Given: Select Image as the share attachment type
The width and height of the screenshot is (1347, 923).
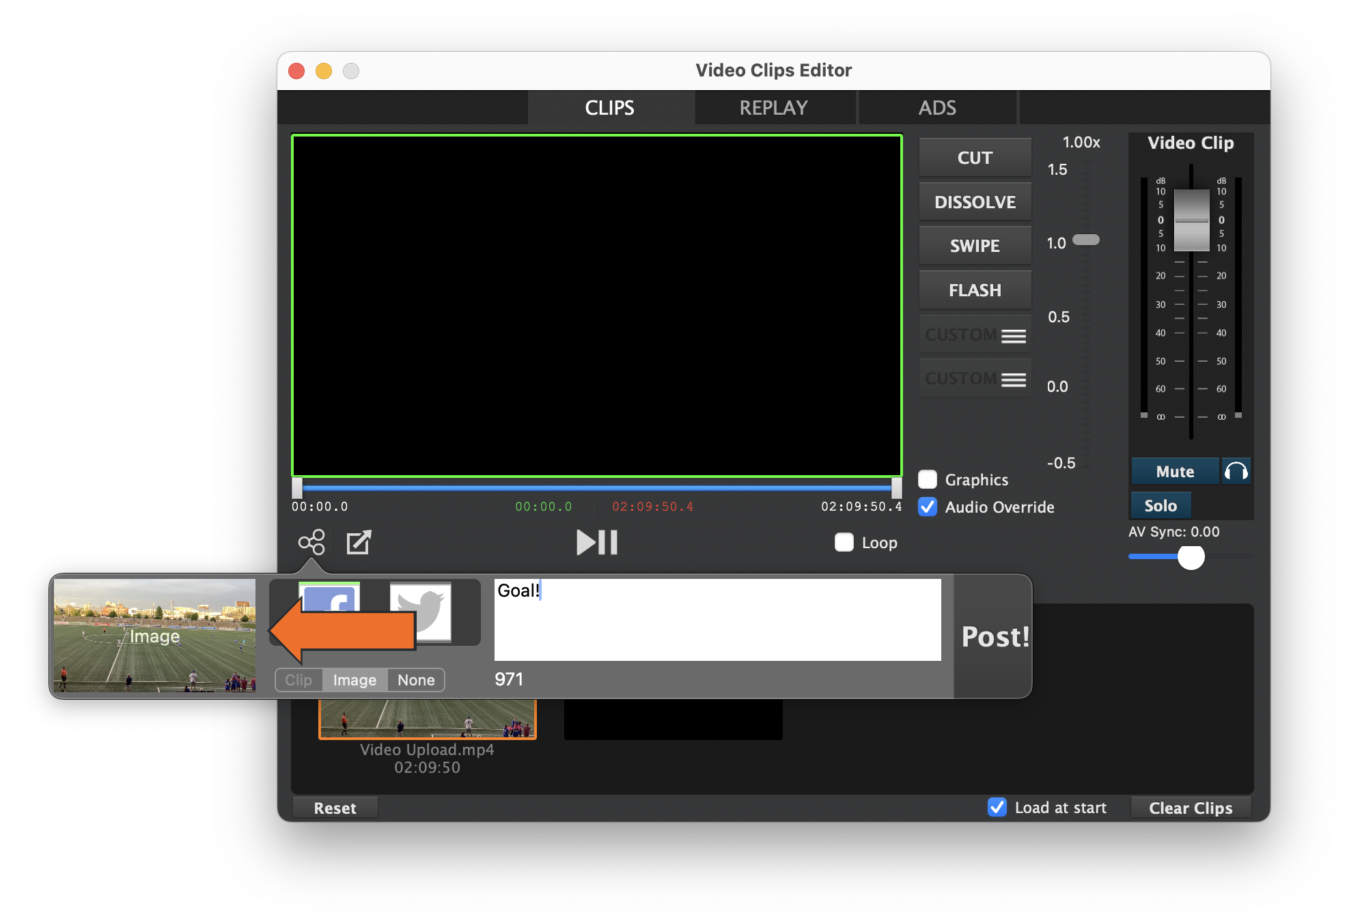Looking at the screenshot, I should point(354,679).
